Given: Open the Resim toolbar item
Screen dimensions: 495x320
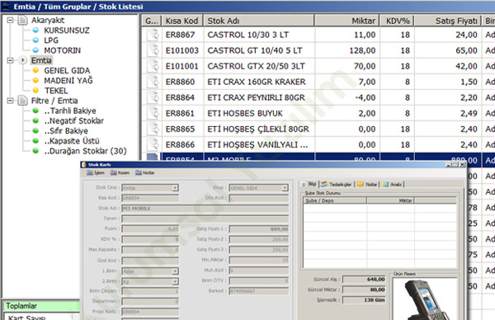Looking at the screenshot, I should [x=120, y=172].
